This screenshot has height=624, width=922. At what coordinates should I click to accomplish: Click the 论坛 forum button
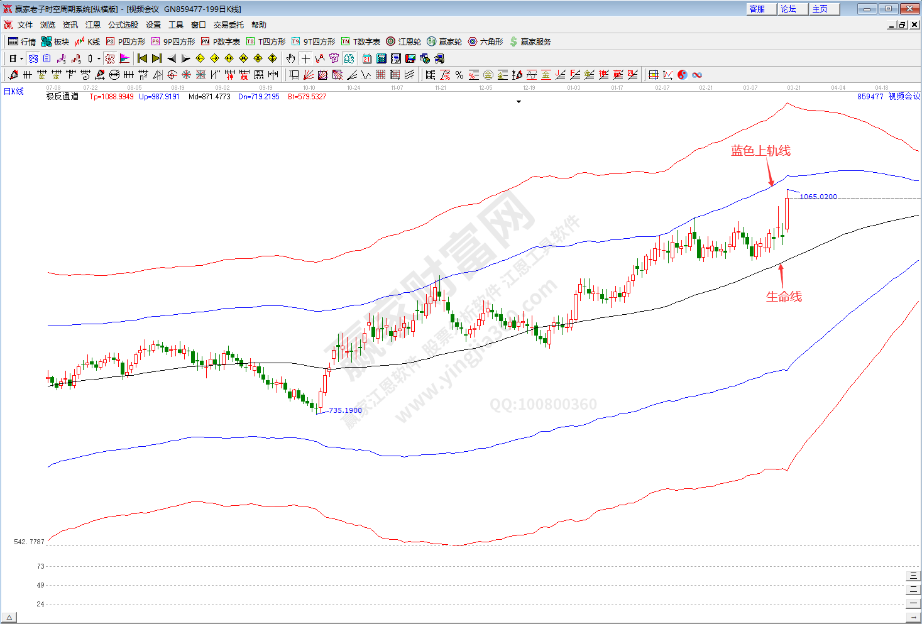[x=788, y=9]
